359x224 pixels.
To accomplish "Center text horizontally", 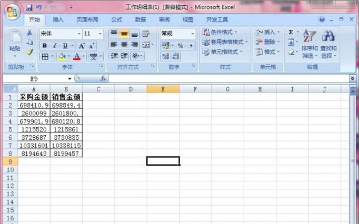I will coord(124,45).
